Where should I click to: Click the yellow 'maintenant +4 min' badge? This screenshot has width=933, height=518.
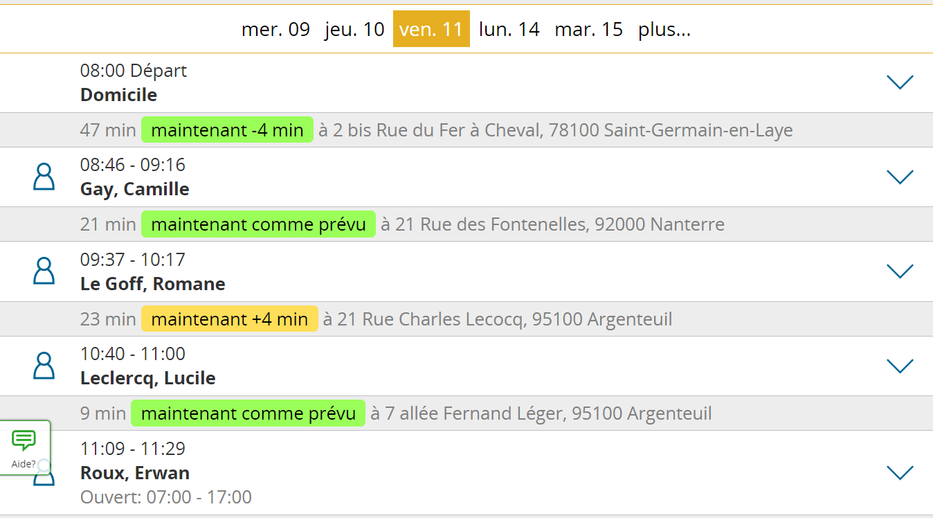click(229, 319)
